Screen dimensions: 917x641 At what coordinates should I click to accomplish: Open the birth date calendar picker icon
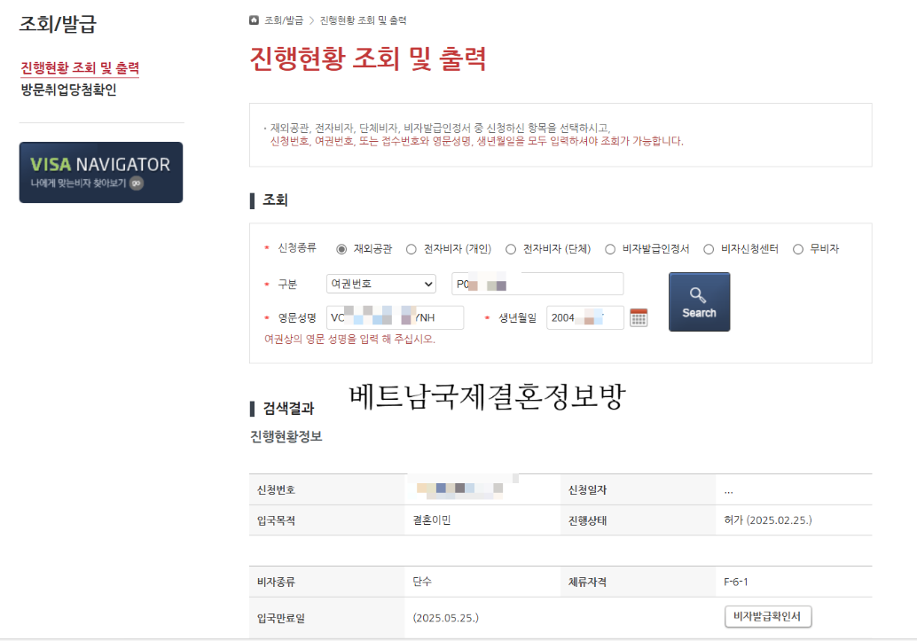click(x=638, y=317)
